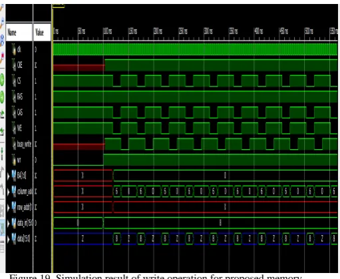Click the busy_write value cell X
340x279 pixels.
[x=36, y=144]
